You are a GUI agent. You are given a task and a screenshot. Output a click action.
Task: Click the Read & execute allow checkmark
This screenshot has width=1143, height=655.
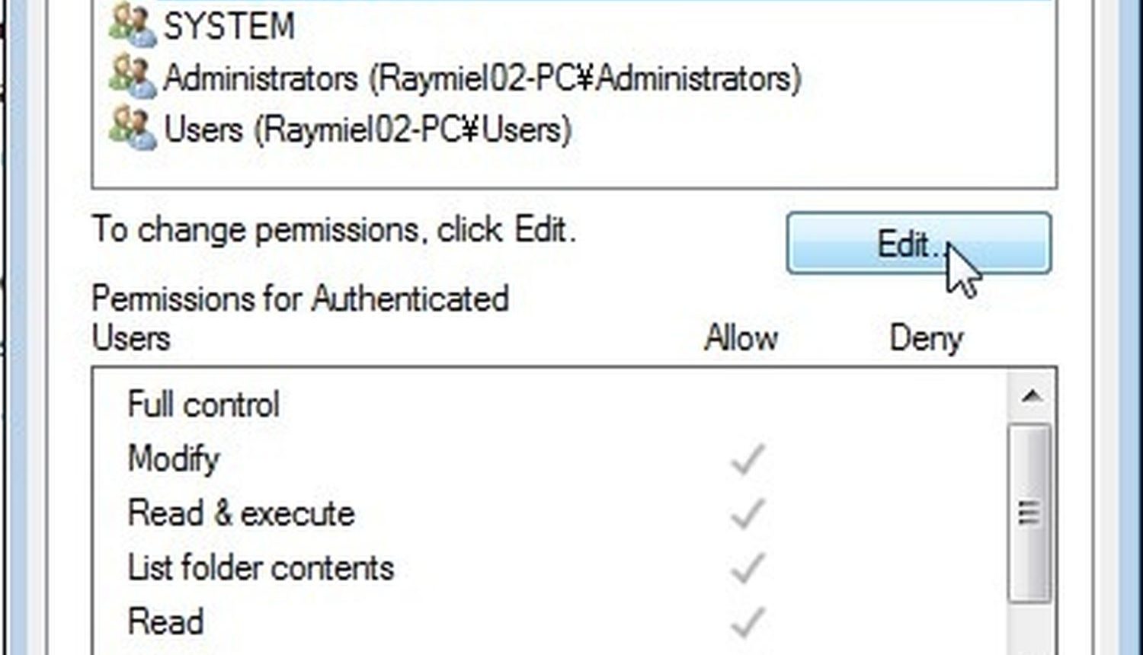[x=747, y=514]
